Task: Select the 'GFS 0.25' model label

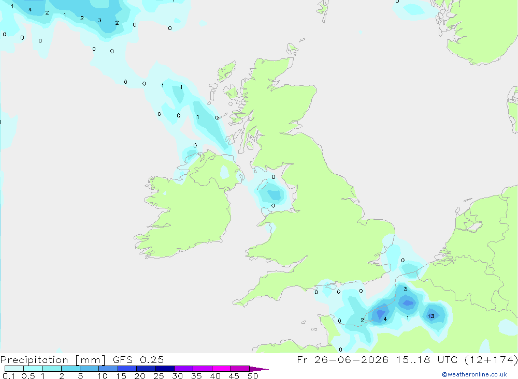Action: 138,359
